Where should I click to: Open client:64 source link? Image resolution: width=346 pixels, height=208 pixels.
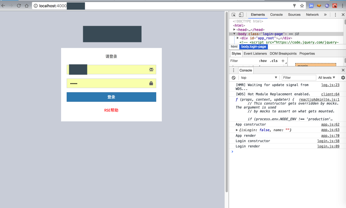tap(330, 94)
